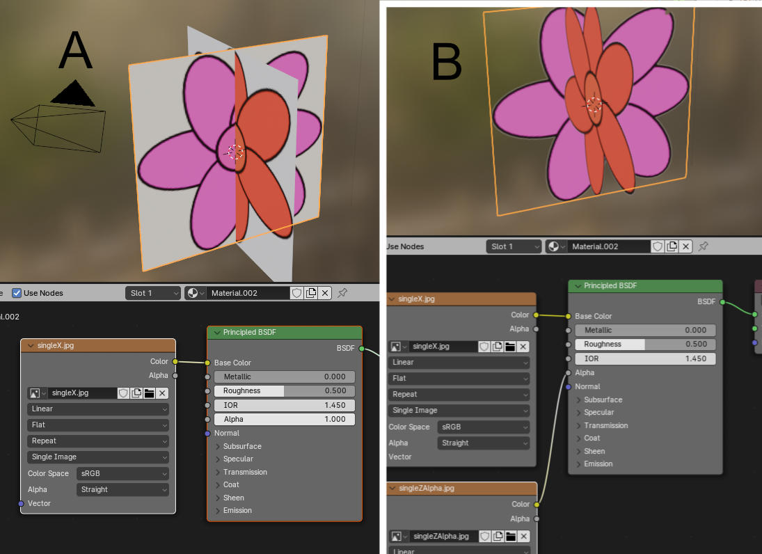
Task: Click the Material.002 name field in view A
Action: tap(248, 293)
